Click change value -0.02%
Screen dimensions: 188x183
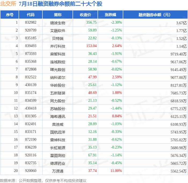pos(116,69)
